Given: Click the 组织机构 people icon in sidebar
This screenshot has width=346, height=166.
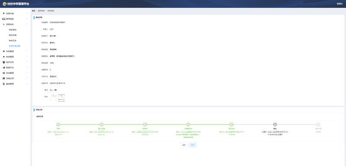Looking at the screenshot, I should [x=4, y=62].
